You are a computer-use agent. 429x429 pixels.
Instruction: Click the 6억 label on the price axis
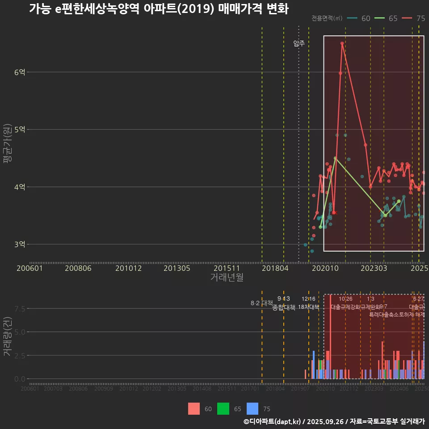(20, 72)
